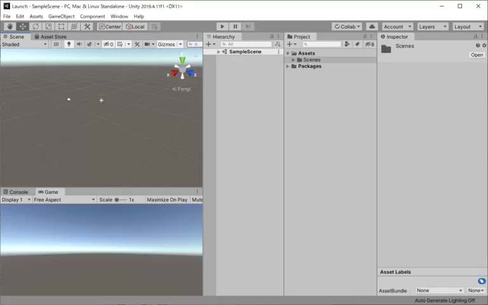Select the Scale tool
Image resolution: width=488 pixels, height=305 pixels.
pyautogui.click(x=48, y=27)
